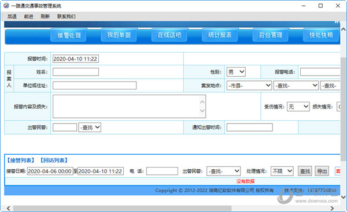
Task: Click the 报警内容及损失 text area
Action: coord(129,106)
